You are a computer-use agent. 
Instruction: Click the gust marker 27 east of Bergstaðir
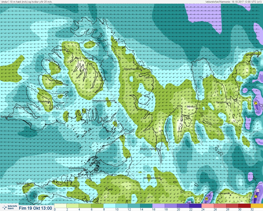click(256, 103)
